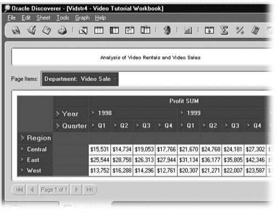Screen dimensions: 277x214
Task: Expand the Year axis drill arrow
Action: pos(58,114)
